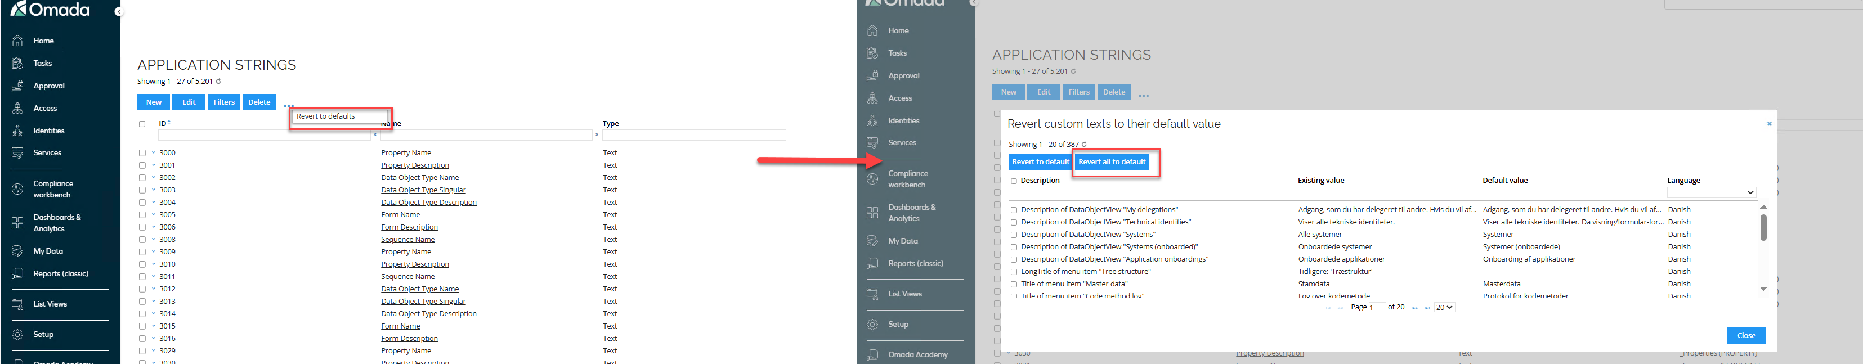The width and height of the screenshot is (1863, 364).
Task: Tick checkbox for row 3010
Action: tap(142, 264)
